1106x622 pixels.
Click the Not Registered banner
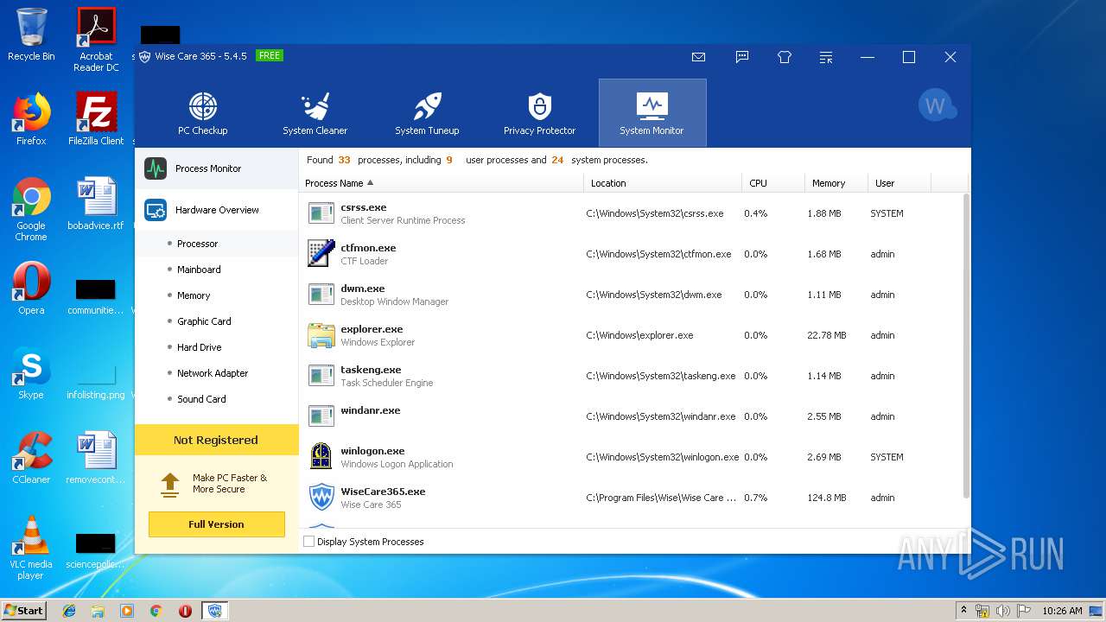coord(216,440)
